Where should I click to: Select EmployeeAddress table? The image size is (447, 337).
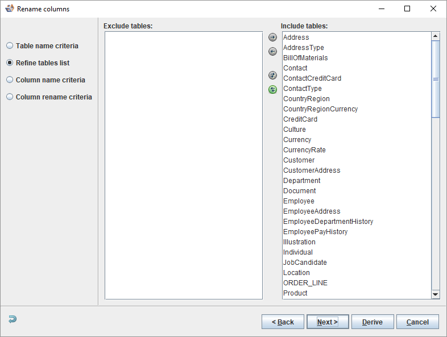tap(357, 211)
